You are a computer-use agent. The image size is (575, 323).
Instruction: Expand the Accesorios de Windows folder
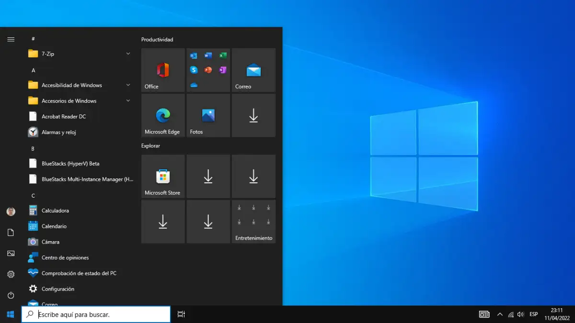coord(81,101)
